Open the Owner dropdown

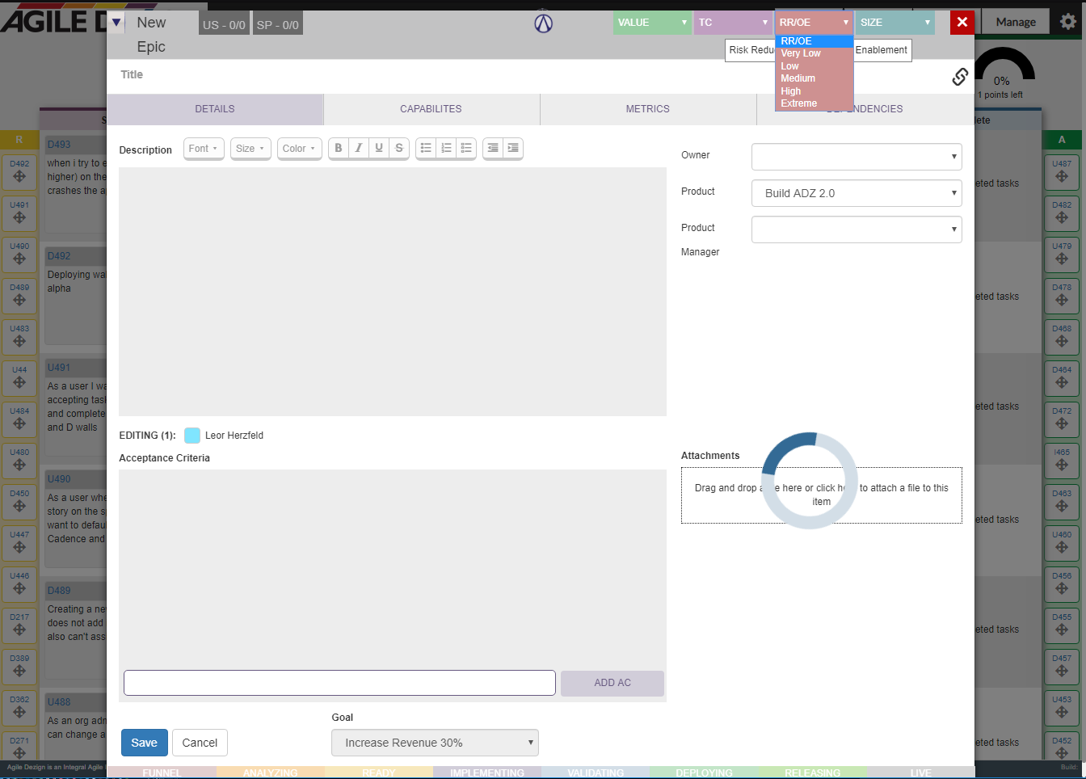857,157
